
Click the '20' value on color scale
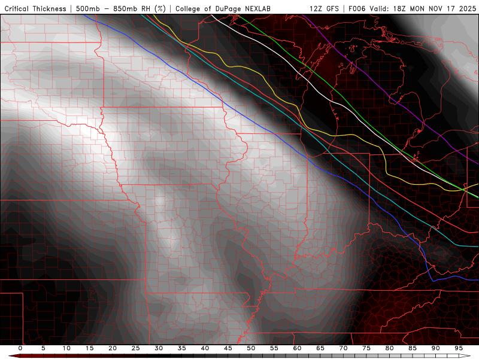113,348
